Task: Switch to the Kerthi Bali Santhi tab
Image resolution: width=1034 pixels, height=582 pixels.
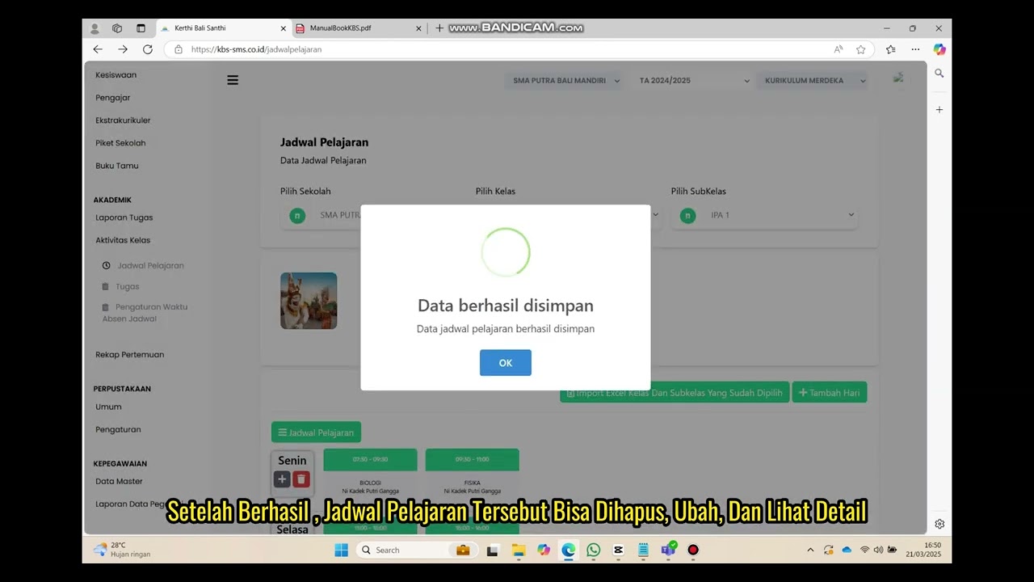Action: click(223, 28)
